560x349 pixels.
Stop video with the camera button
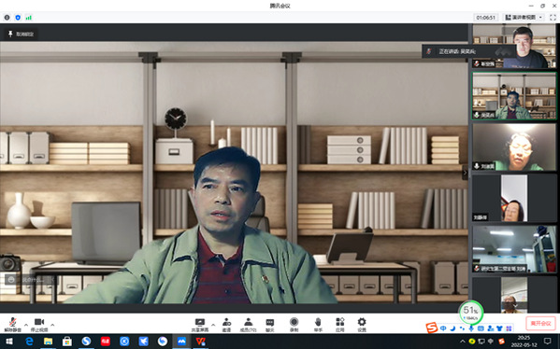pyautogui.click(x=39, y=325)
